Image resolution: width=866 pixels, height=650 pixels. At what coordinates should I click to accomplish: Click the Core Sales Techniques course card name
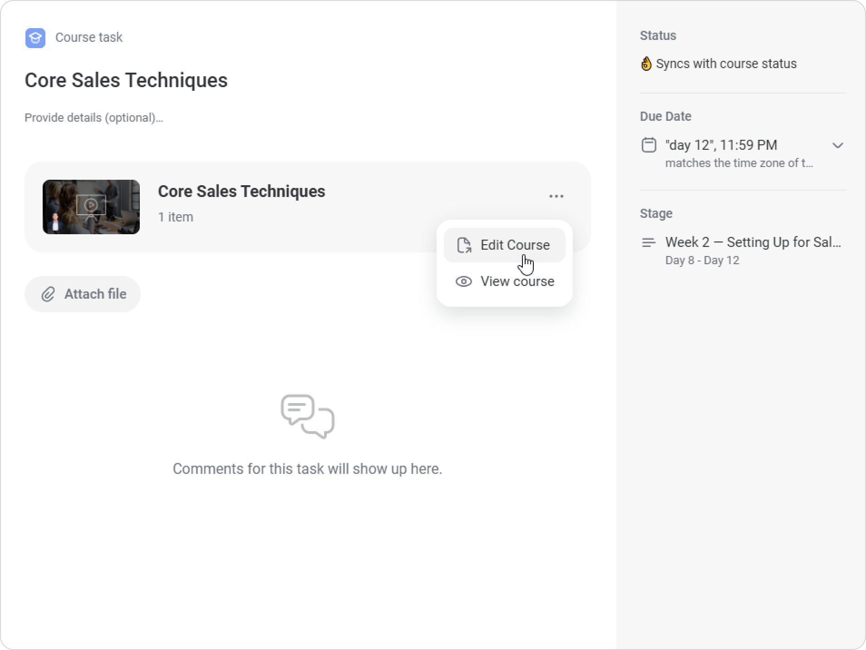point(241,192)
